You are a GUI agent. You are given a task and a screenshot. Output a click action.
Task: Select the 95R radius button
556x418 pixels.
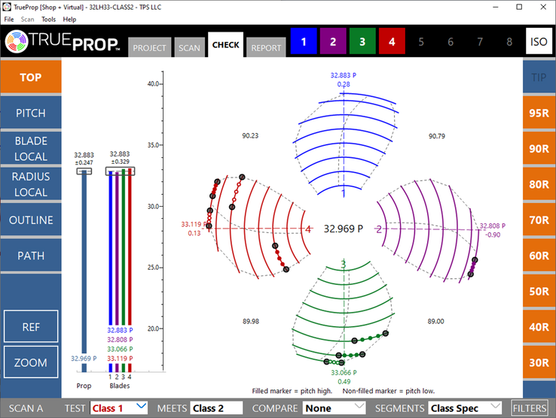(x=539, y=114)
